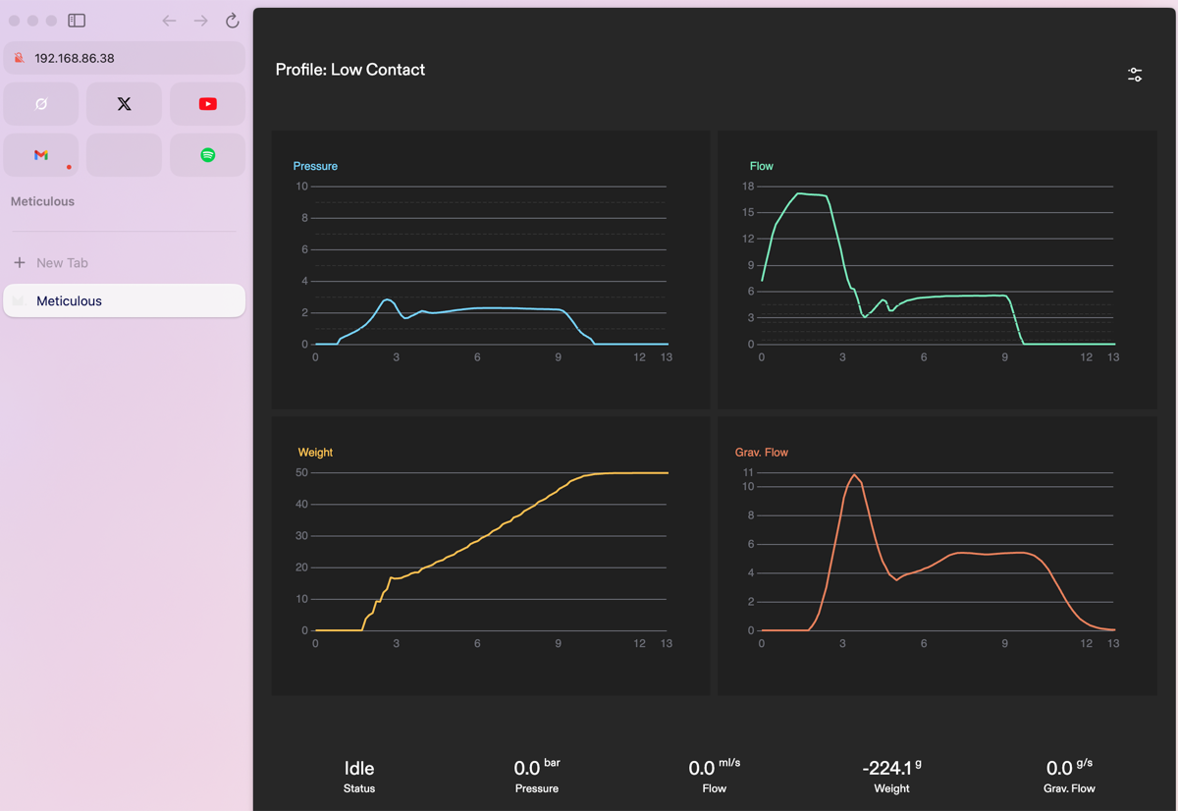Select the Meticulous tab in sidebar
Image resolution: width=1178 pixels, height=811 pixels.
(x=125, y=301)
